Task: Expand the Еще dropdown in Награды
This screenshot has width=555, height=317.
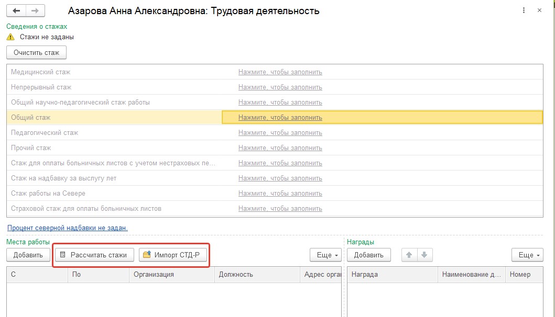Action: (x=527, y=255)
